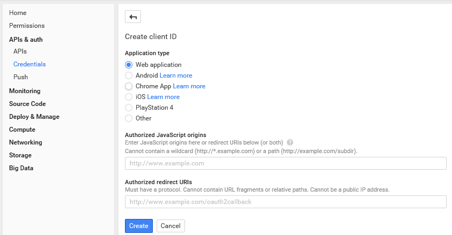Expand the Monitoring sidebar section
452x235 pixels.
tap(25, 91)
